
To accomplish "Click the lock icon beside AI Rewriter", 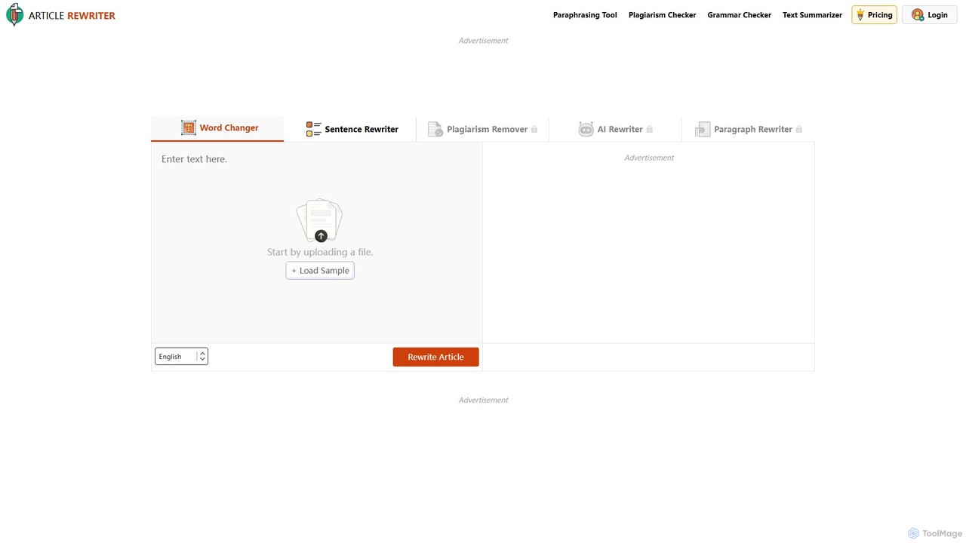I will (649, 129).
